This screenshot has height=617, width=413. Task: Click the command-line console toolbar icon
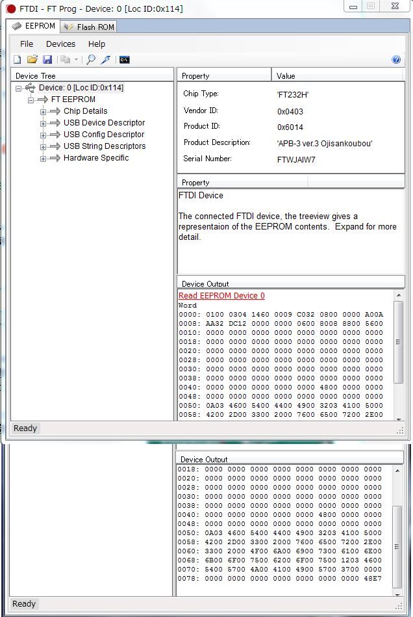[x=125, y=60]
